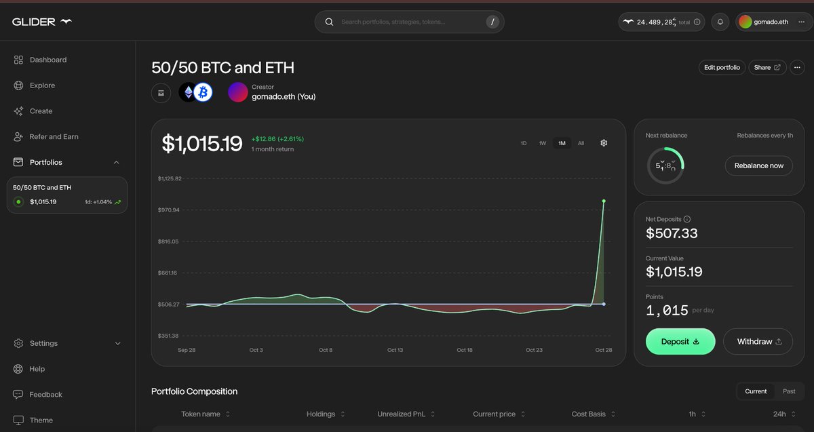Viewport: 814px width, 432px height.
Task: Click the Share button
Action: [x=767, y=67]
